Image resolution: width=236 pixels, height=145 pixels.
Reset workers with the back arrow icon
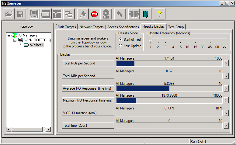click(x=120, y=14)
